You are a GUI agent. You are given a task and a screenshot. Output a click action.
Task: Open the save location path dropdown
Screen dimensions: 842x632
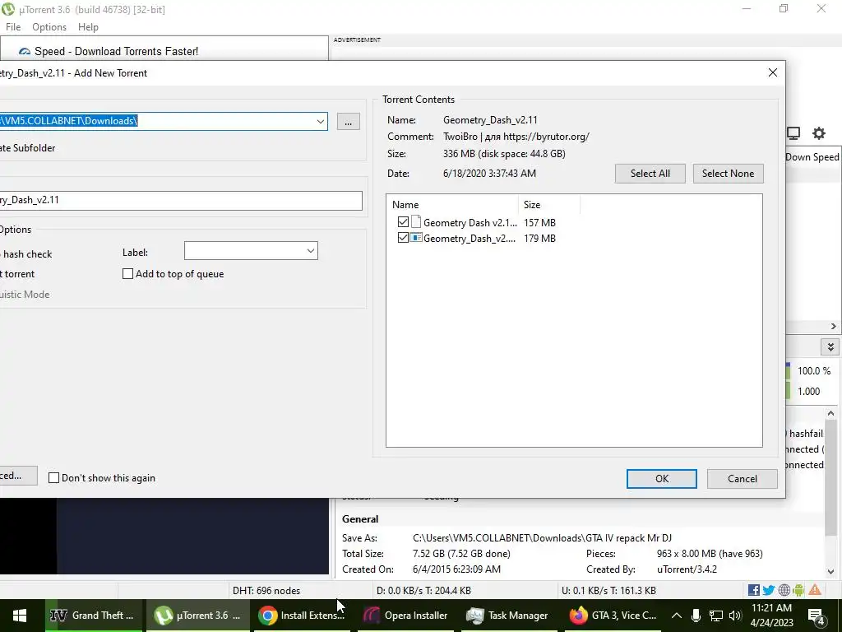pyautogui.click(x=320, y=121)
